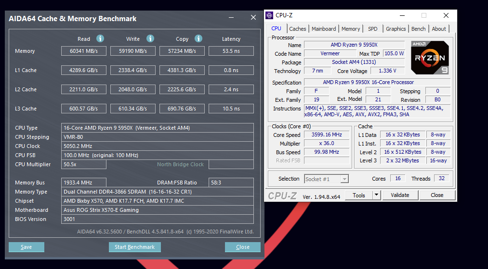
Task: Minimize the AIDA64 benchmark window
Action: point(231,18)
